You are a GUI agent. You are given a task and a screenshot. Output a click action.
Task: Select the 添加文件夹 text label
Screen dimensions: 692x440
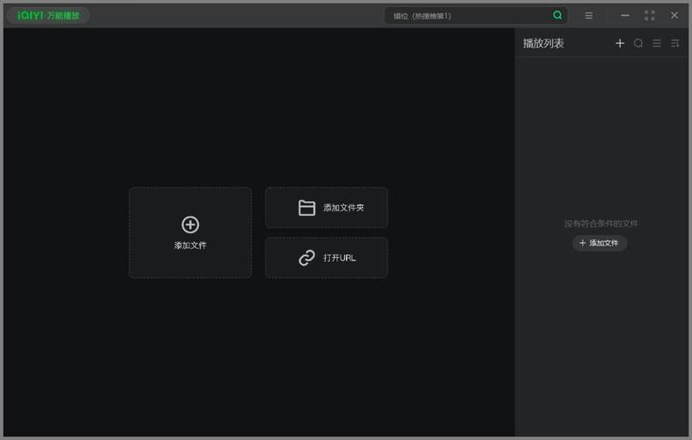(343, 208)
